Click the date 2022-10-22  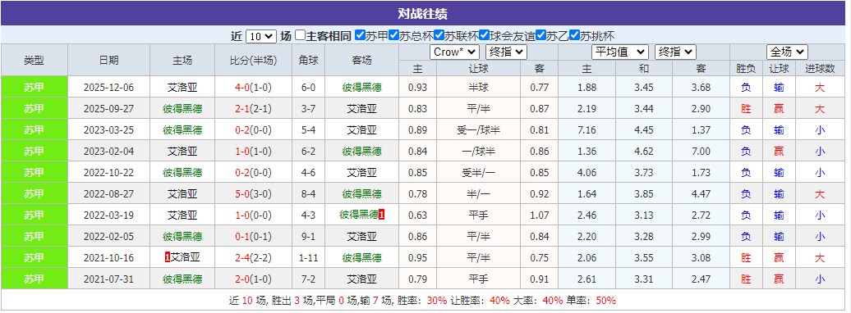point(108,173)
